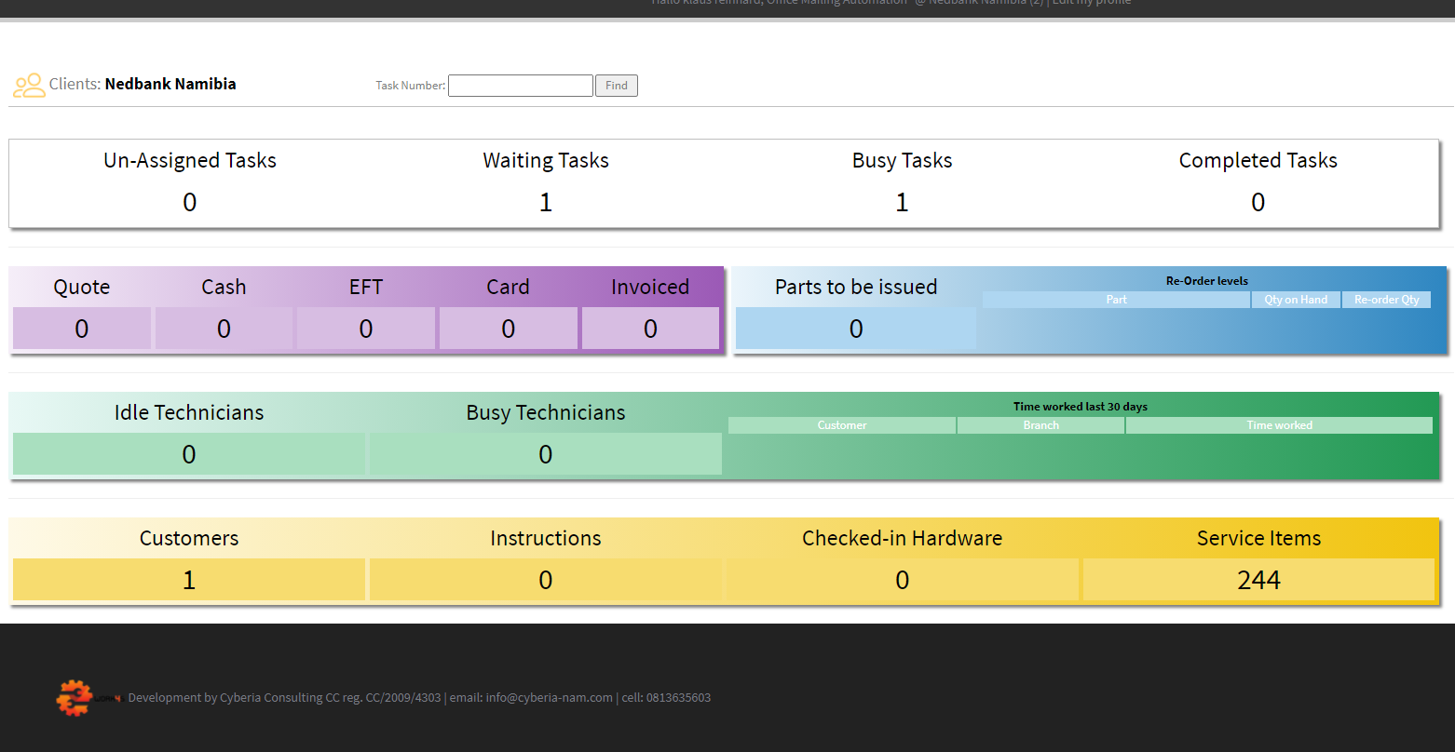
Task: Click the Clients people icon
Action: click(29, 86)
